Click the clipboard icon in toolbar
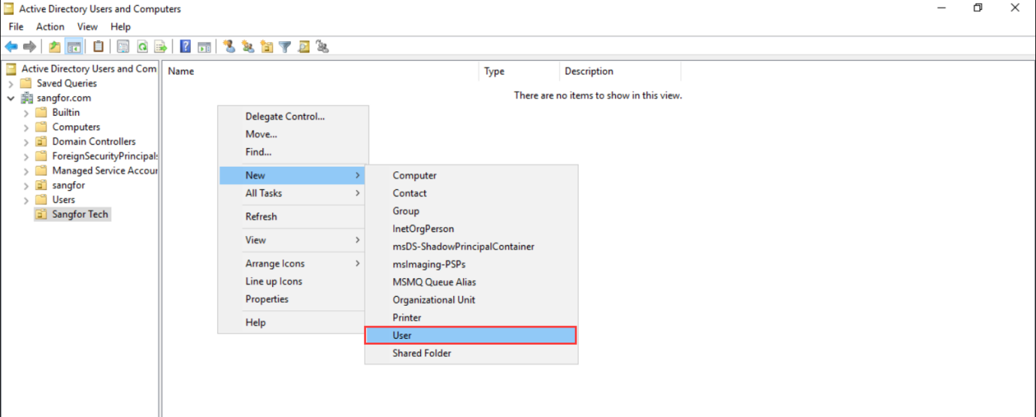This screenshot has width=1036, height=417. tap(98, 47)
